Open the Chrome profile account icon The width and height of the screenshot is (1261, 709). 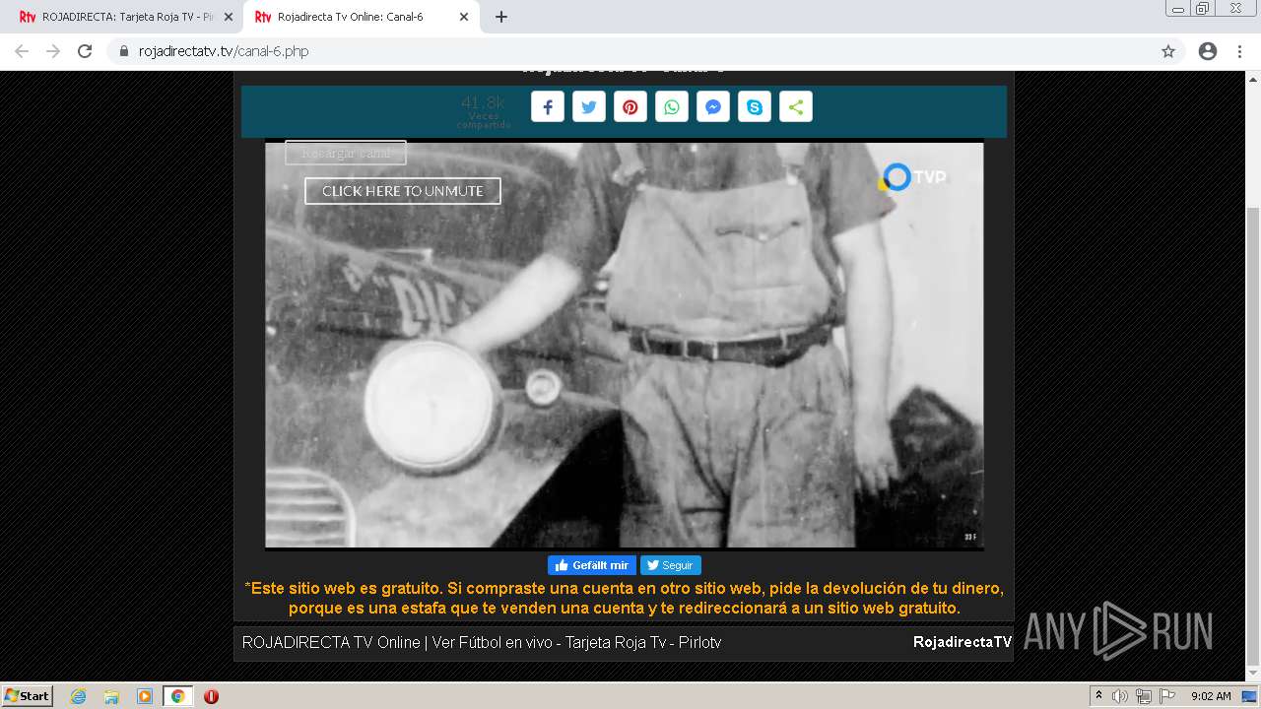pyautogui.click(x=1207, y=51)
